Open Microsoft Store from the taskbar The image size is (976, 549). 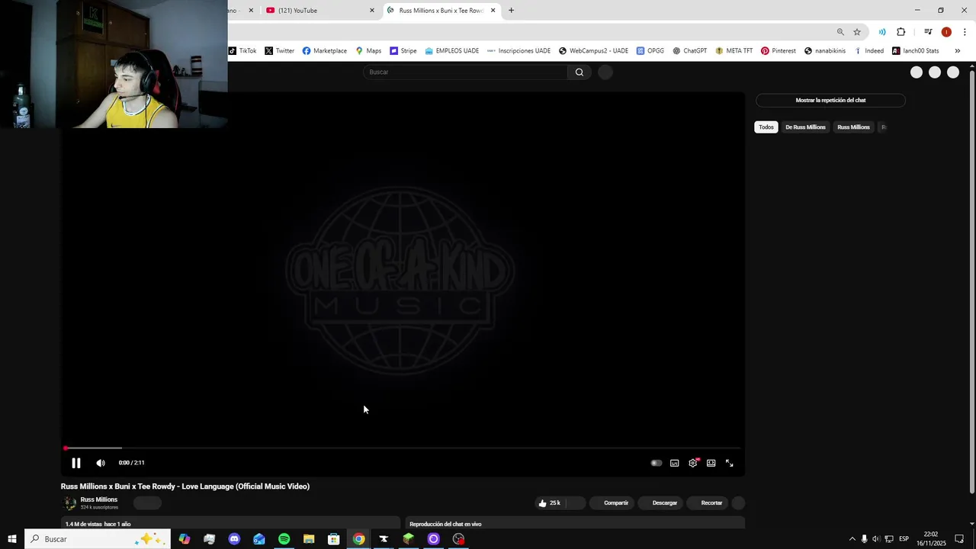point(333,539)
